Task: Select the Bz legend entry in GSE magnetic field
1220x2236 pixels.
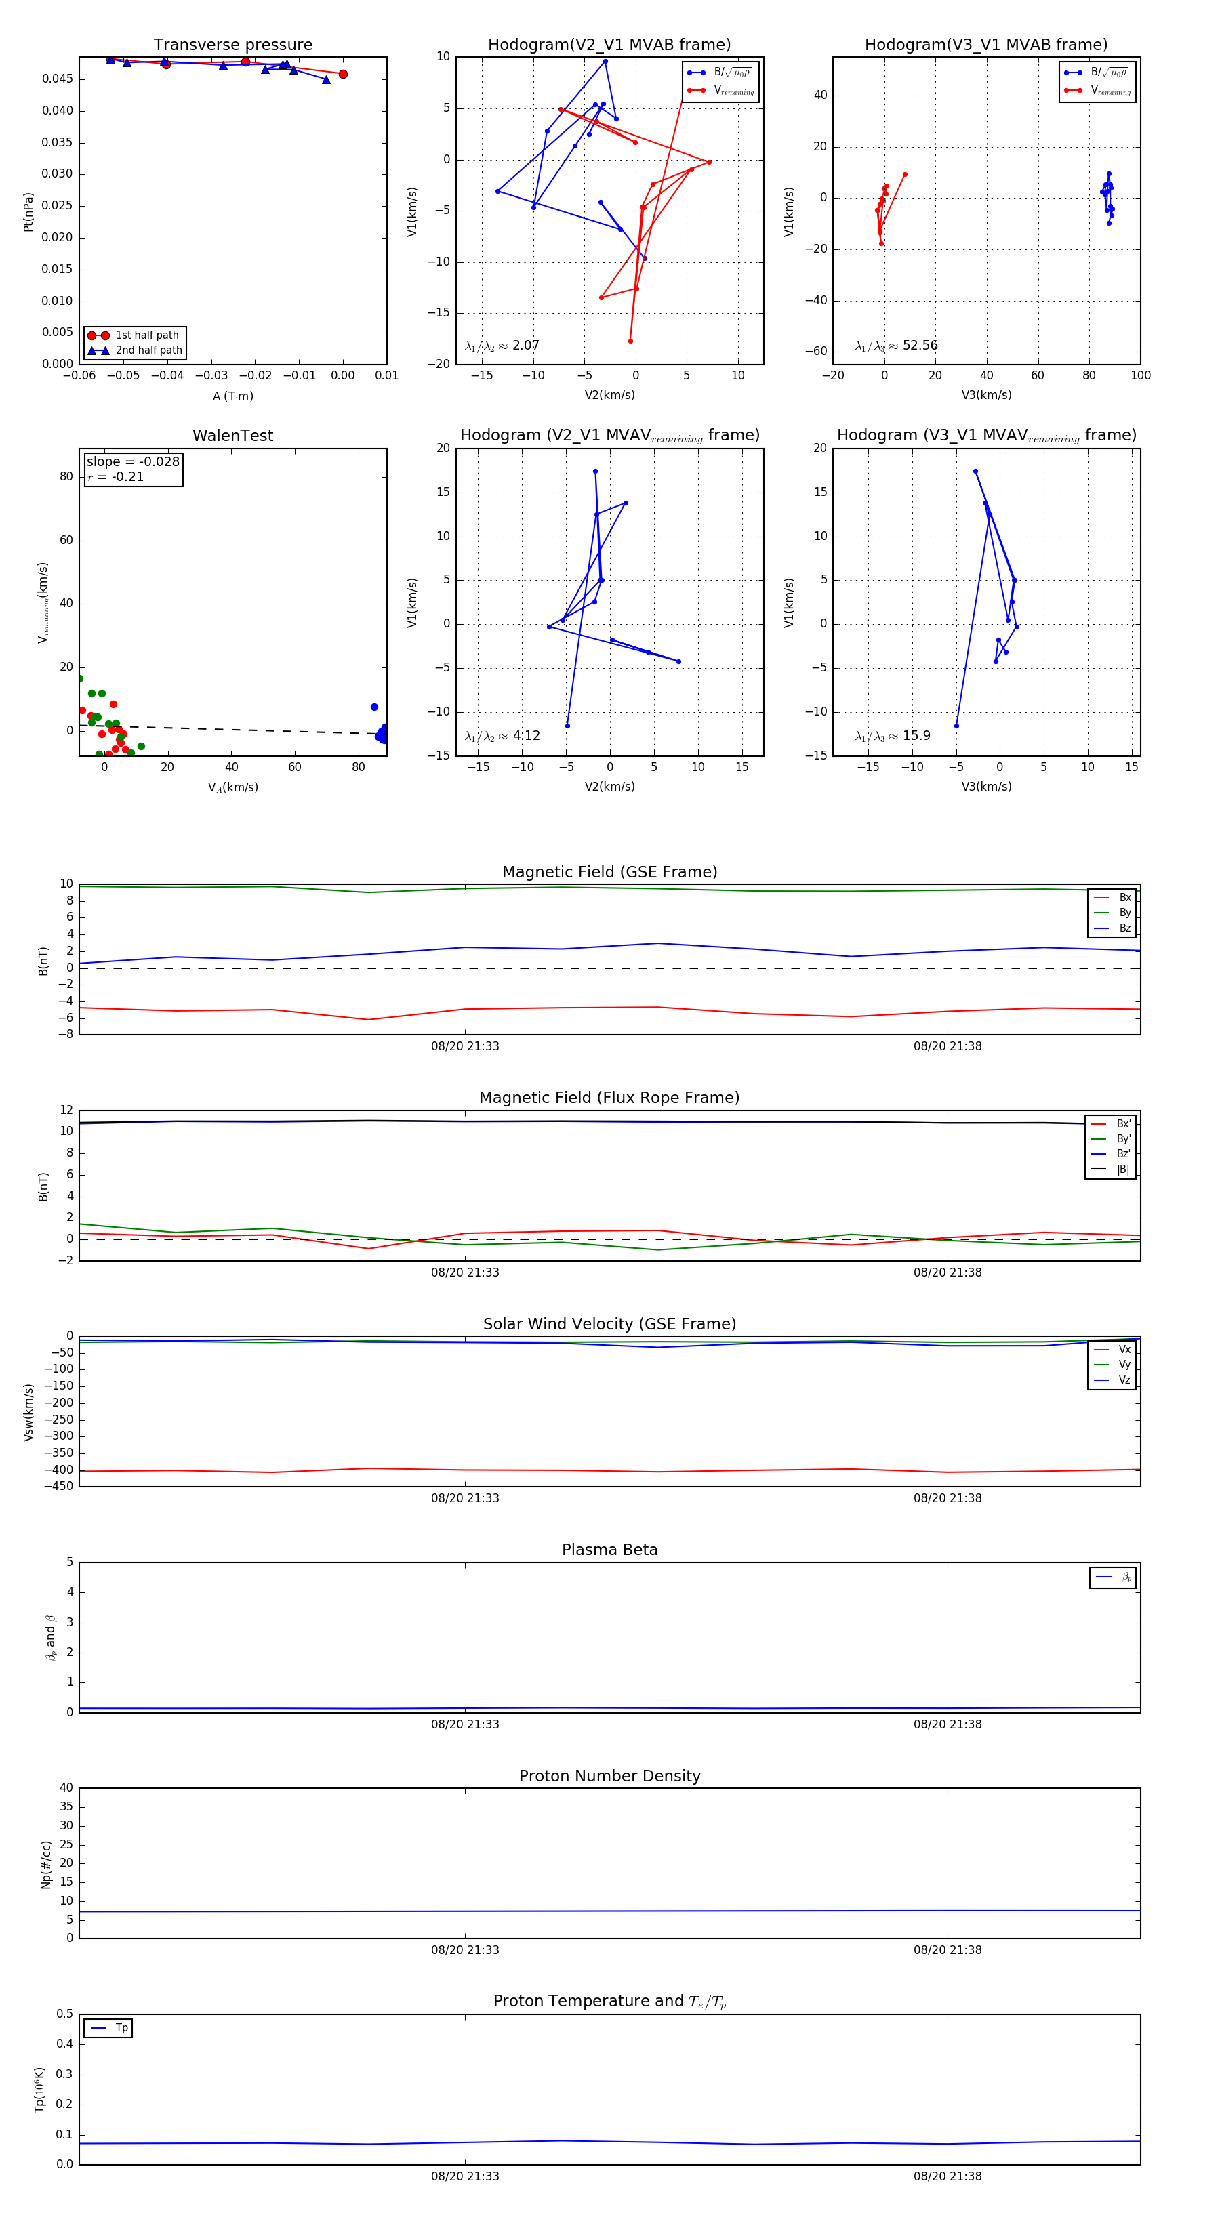Action: (1113, 929)
